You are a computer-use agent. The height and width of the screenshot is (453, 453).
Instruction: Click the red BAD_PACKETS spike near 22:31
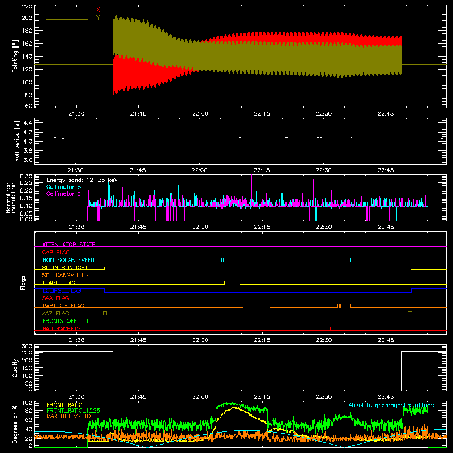click(x=331, y=328)
